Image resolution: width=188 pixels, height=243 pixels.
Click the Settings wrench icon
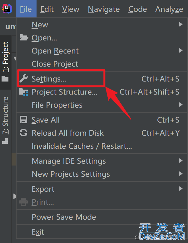coord(23,78)
